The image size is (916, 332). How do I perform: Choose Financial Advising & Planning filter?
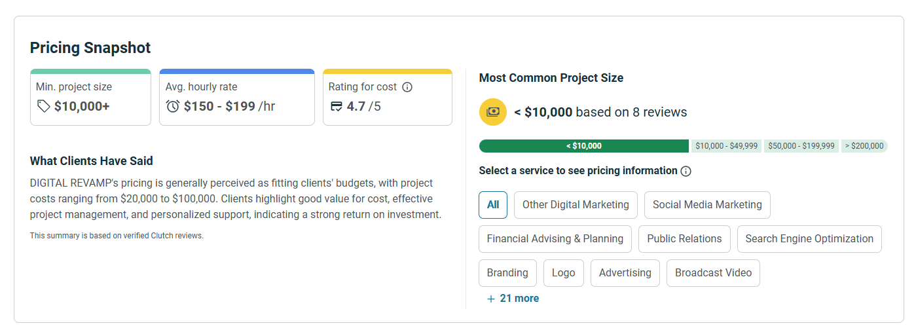[x=555, y=239]
